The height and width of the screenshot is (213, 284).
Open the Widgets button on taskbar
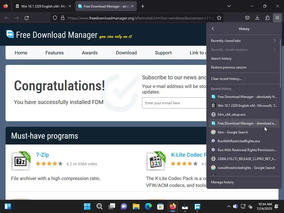pos(8,206)
